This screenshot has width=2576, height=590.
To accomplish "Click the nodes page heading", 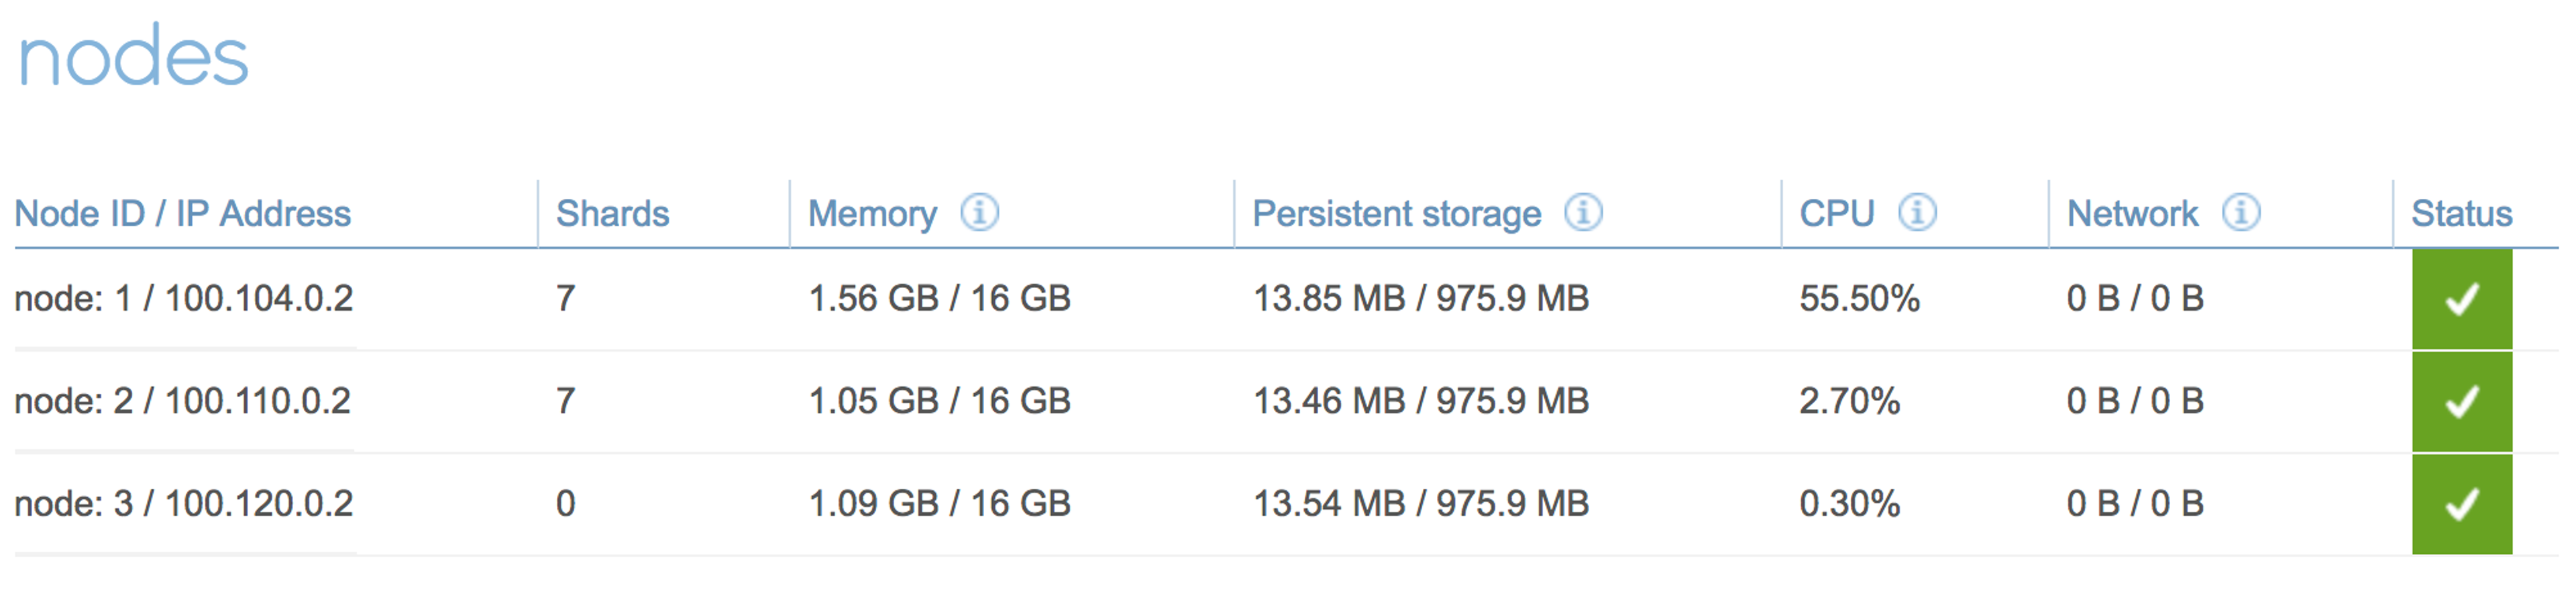I will click(x=133, y=58).
